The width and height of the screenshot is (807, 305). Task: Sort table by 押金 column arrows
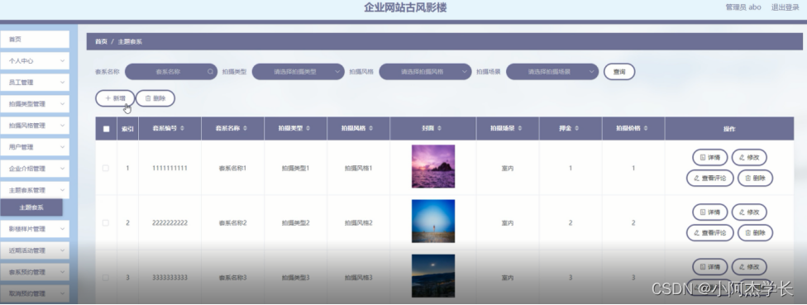pyautogui.click(x=576, y=128)
